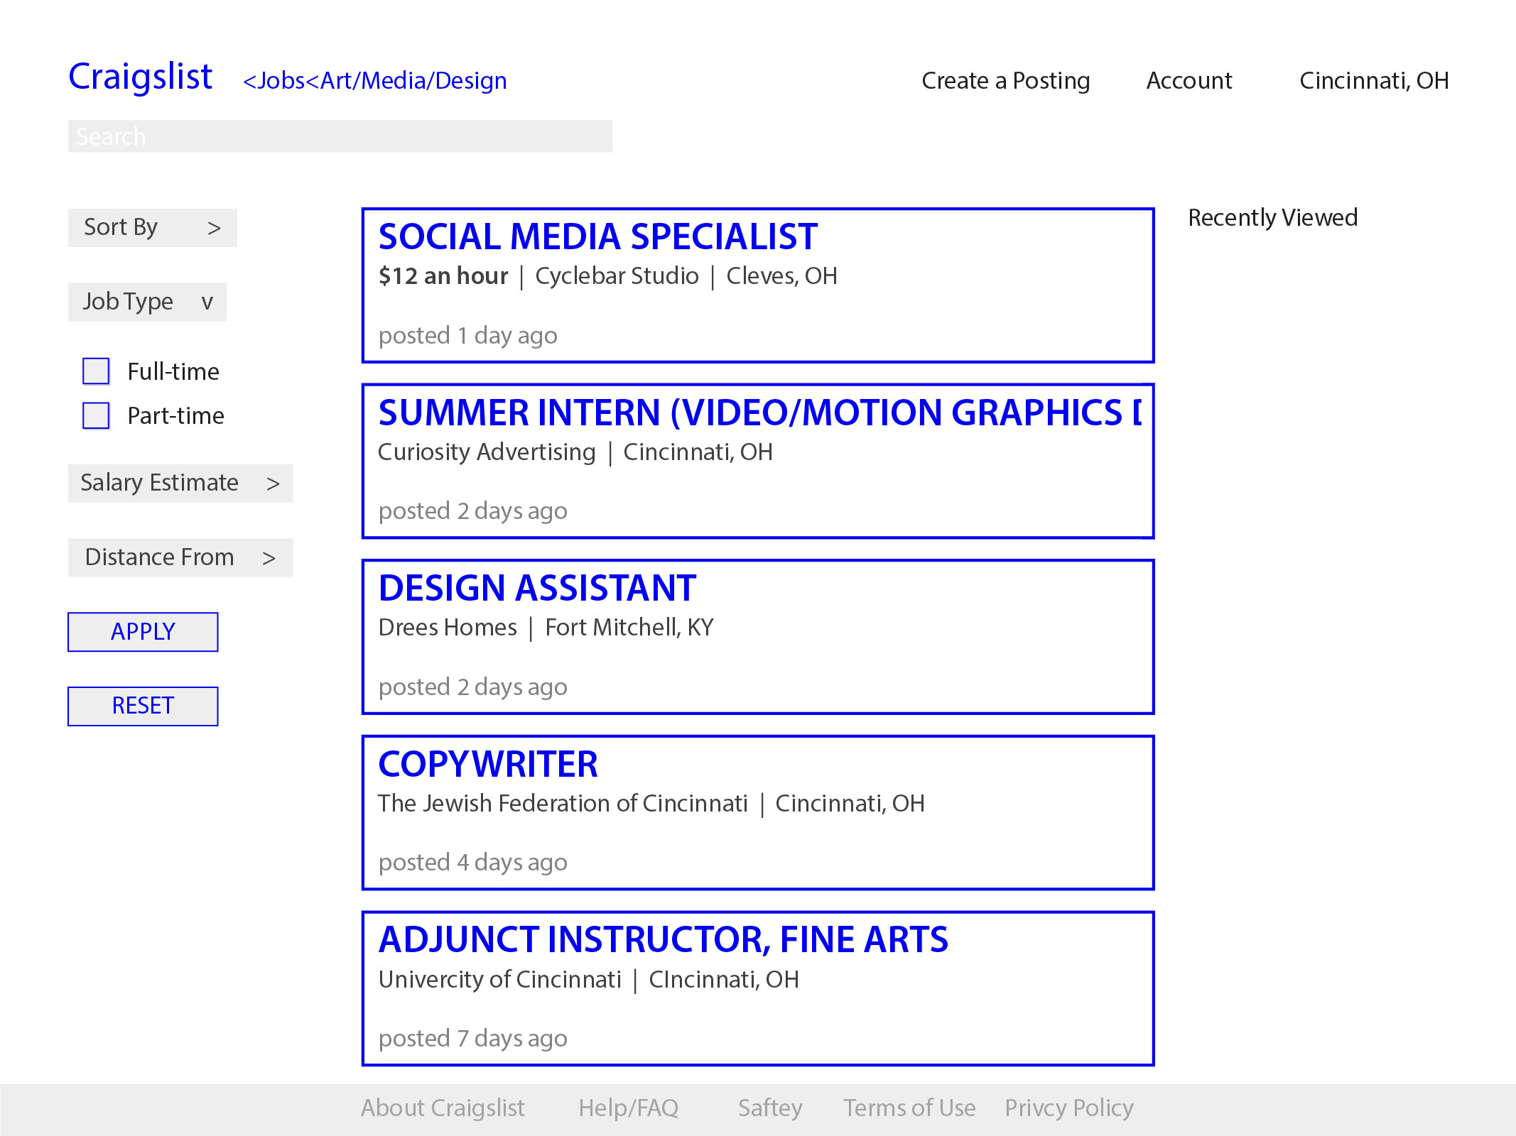Expand the Sort By filter
The image size is (1516, 1136).
pos(152,228)
